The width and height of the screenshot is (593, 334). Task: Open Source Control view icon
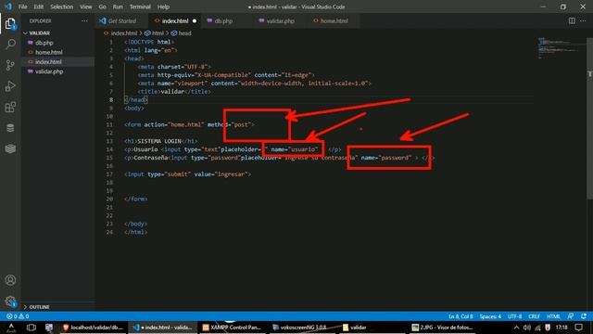tap(10, 65)
